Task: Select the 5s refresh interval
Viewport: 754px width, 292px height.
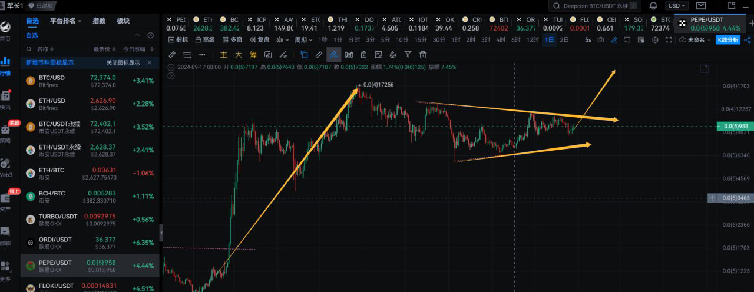Action: click(588, 40)
